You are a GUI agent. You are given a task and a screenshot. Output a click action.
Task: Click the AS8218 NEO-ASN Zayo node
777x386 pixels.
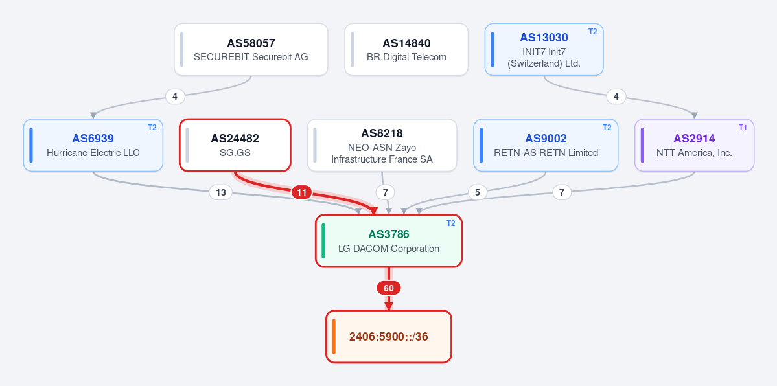point(382,145)
